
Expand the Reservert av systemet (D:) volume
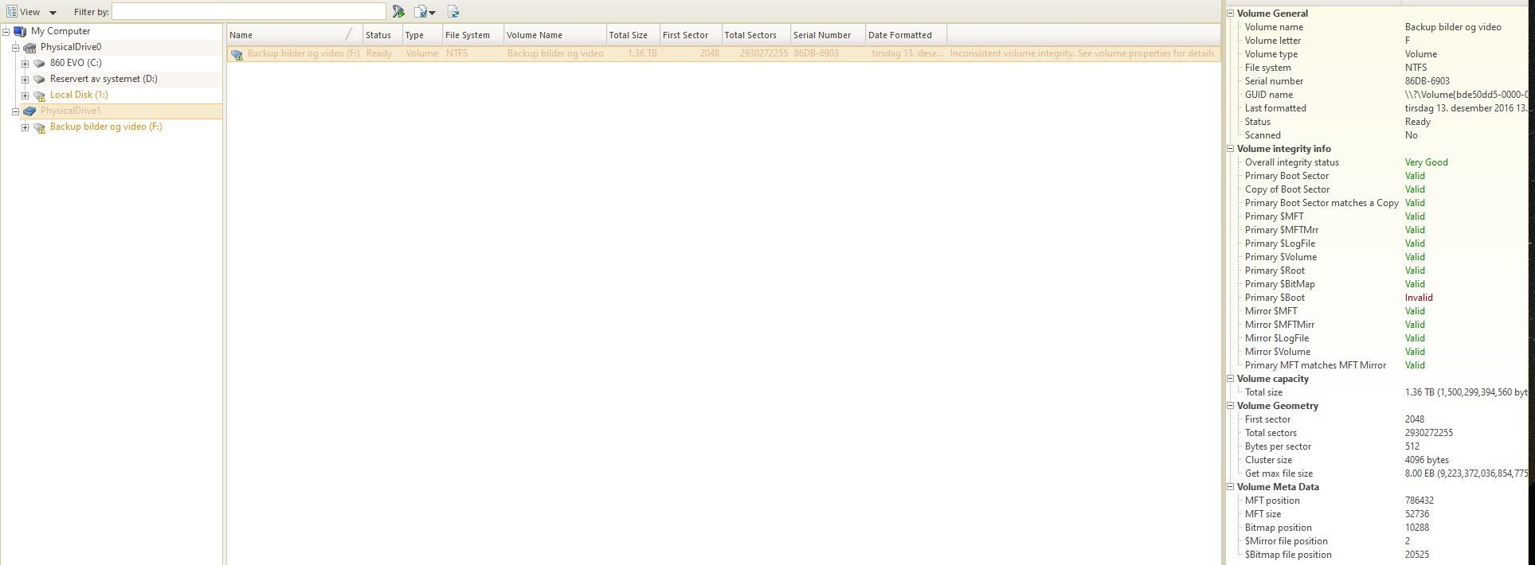click(x=25, y=80)
